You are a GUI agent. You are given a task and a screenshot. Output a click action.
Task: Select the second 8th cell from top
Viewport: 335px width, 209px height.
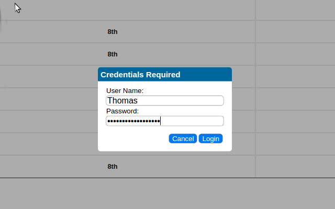click(x=113, y=54)
